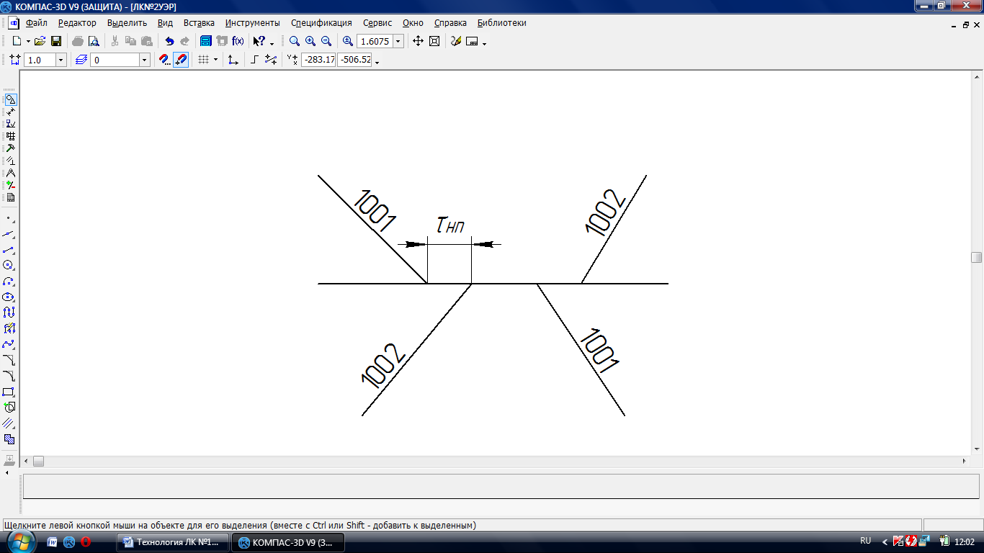This screenshot has width=984, height=553.
Task: Toggle orthogonal drawing mode
Action: click(254, 60)
